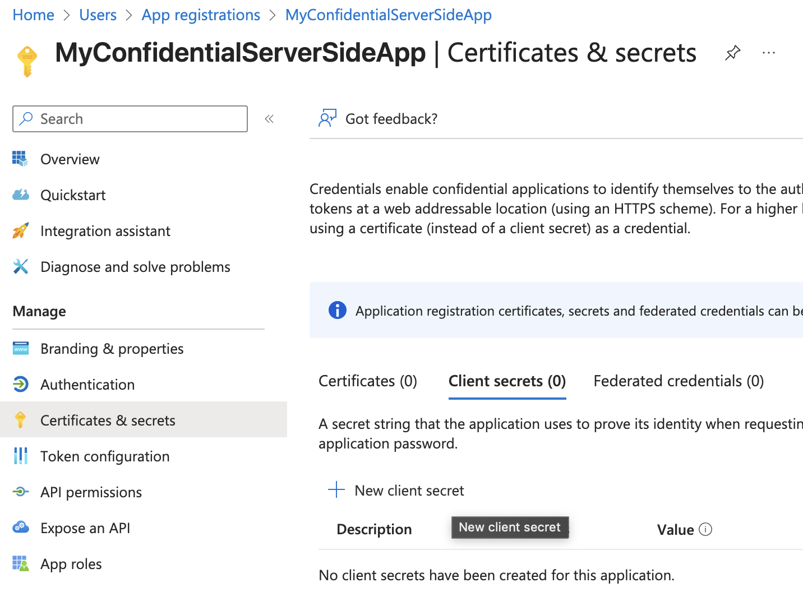Navigate to App registrations breadcrumb link
This screenshot has width=803, height=592.
pyautogui.click(x=201, y=15)
